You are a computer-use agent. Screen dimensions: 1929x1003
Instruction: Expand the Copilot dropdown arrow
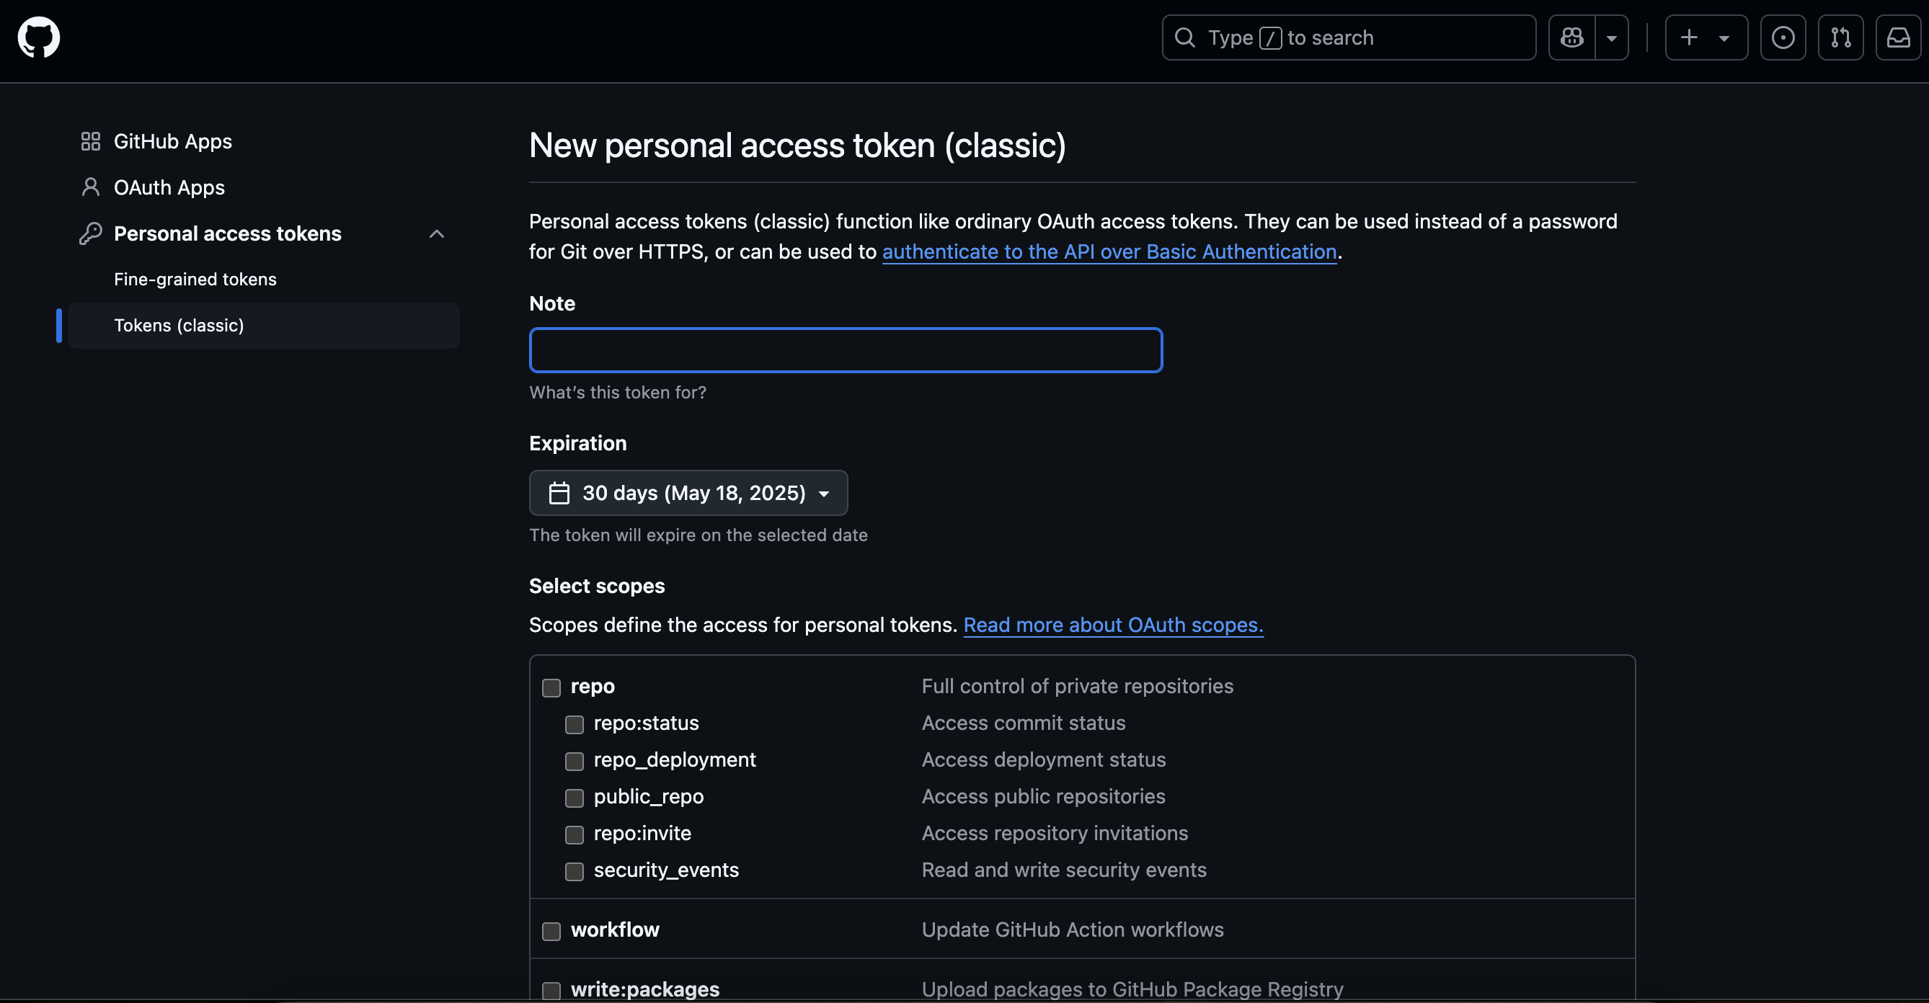click(1612, 37)
